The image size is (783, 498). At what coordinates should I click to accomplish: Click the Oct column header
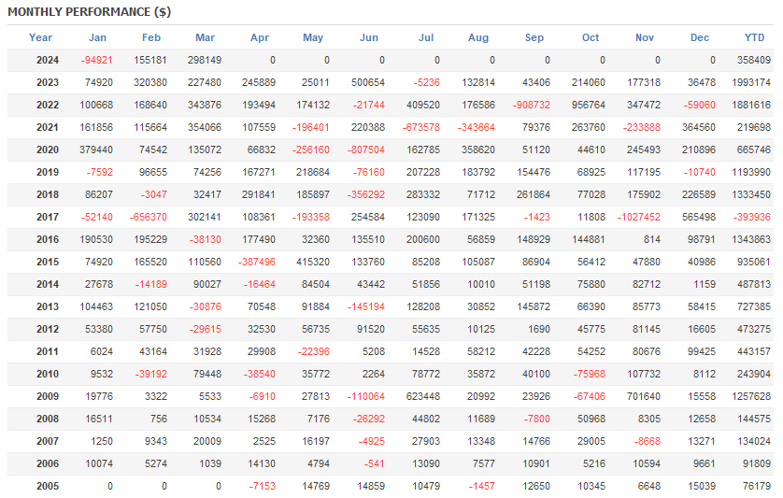pyautogui.click(x=591, y=37)
